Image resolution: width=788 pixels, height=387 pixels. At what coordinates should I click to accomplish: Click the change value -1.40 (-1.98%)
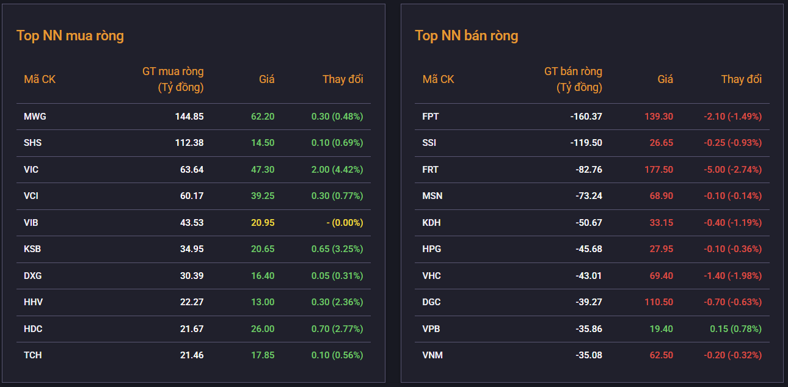coord(732,276)
